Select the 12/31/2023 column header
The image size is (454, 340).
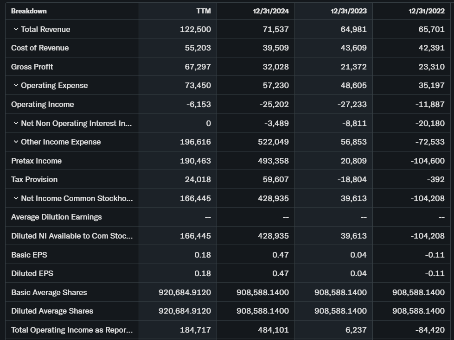[x=348, y=11]
